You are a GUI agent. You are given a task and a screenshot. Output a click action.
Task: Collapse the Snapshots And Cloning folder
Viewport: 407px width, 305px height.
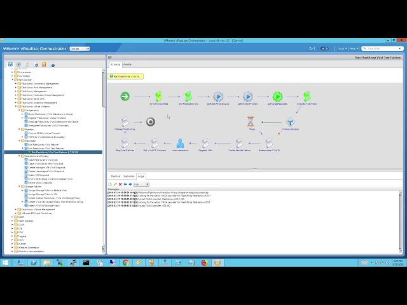coord(19,156)
